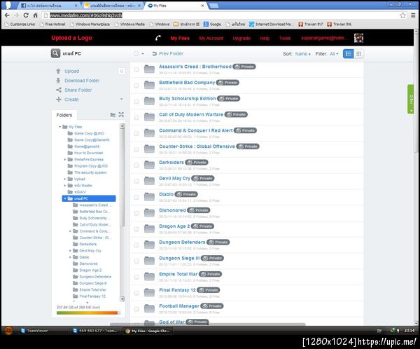420x349 pixels.
Task: Tick checkbox for Assassin's Creed Brotherhood
Action: [x=136, y=69]
